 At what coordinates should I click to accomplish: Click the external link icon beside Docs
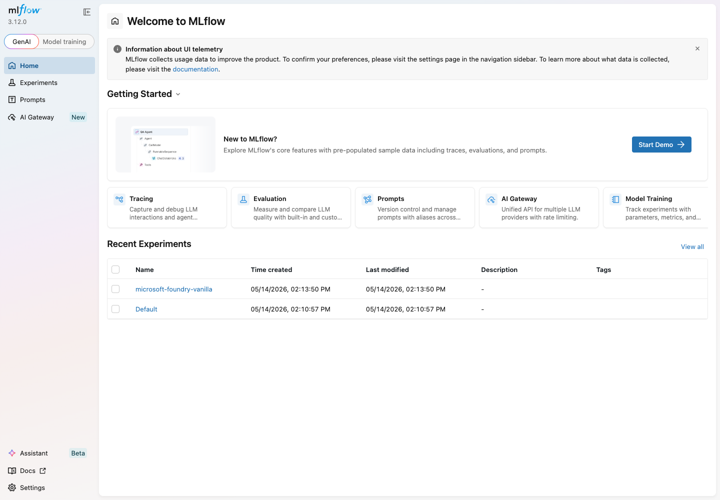[x=43, y=470]
